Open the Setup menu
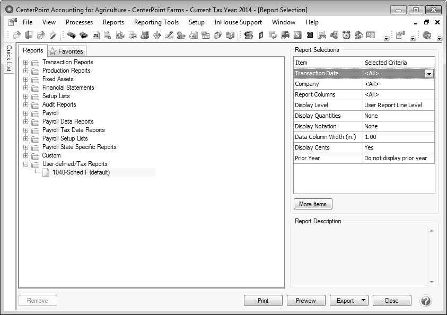447x315 pixels. [196, 22]
